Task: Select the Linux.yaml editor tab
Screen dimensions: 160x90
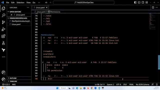Action: 40,7
